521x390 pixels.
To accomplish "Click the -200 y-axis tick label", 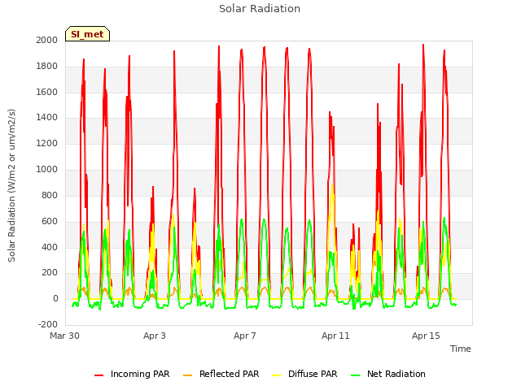I will 48,324.
